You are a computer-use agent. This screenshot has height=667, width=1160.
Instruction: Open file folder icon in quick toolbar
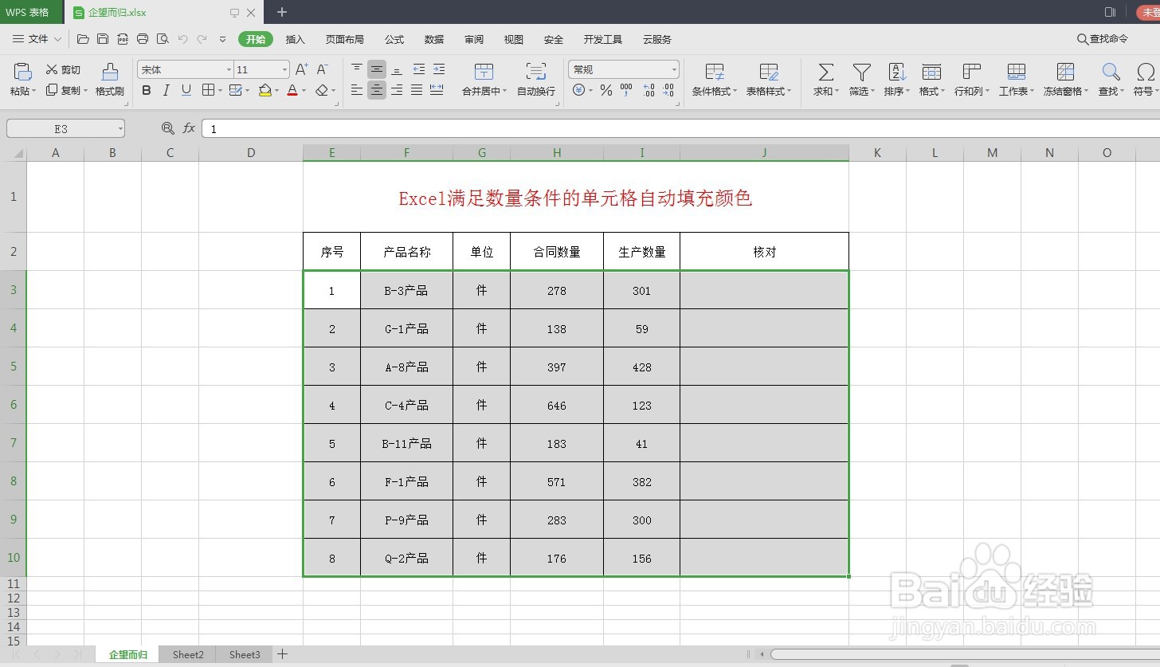83,39
